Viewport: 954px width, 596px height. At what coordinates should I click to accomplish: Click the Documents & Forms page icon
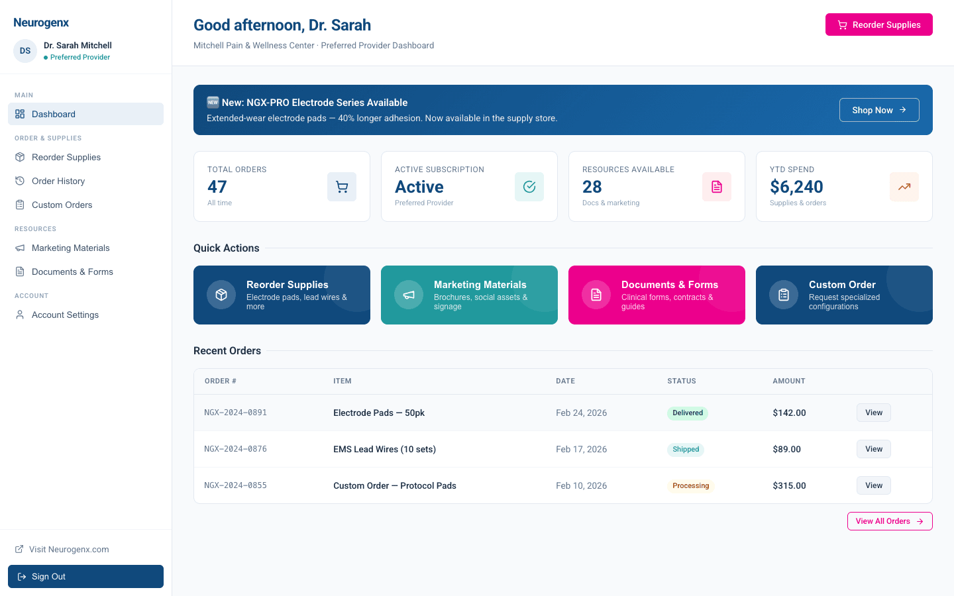[x=19, y=272]
